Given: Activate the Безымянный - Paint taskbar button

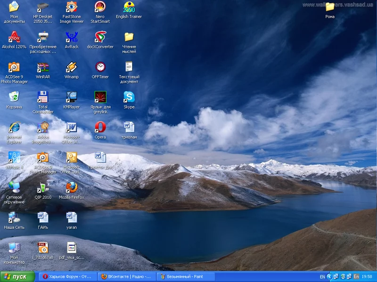Looking at the screenshot, I should (185, 277).
